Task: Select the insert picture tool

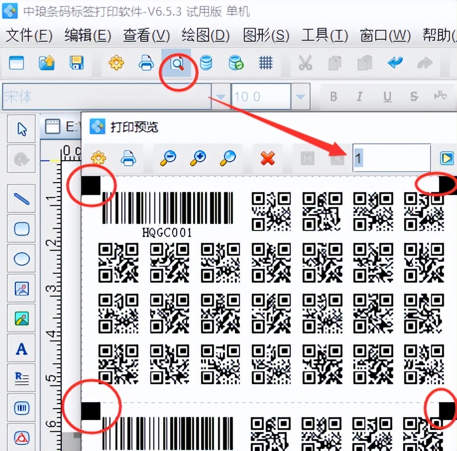Action: (x=21, y=289)
